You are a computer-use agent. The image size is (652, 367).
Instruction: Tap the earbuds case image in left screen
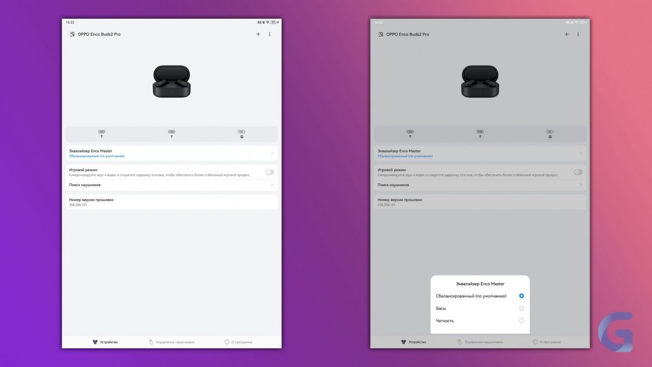click(x=171, y=82)
